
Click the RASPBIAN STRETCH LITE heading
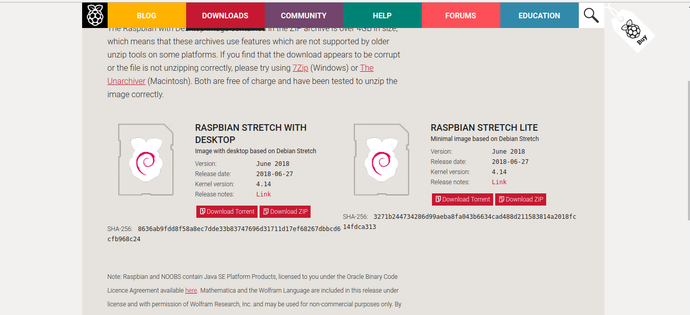click(484, 128)
